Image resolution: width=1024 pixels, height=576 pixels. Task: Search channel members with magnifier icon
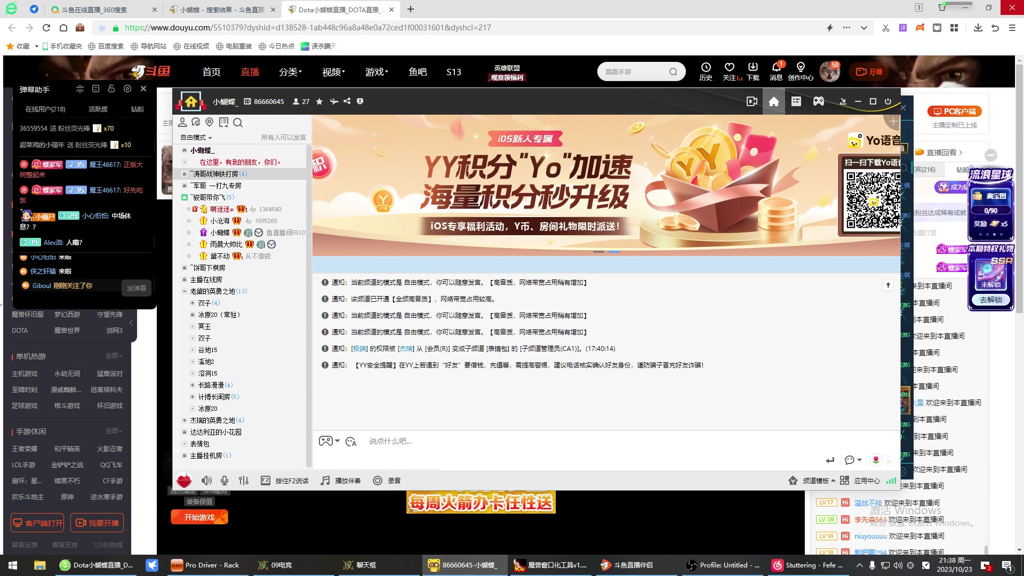point(238,123)
